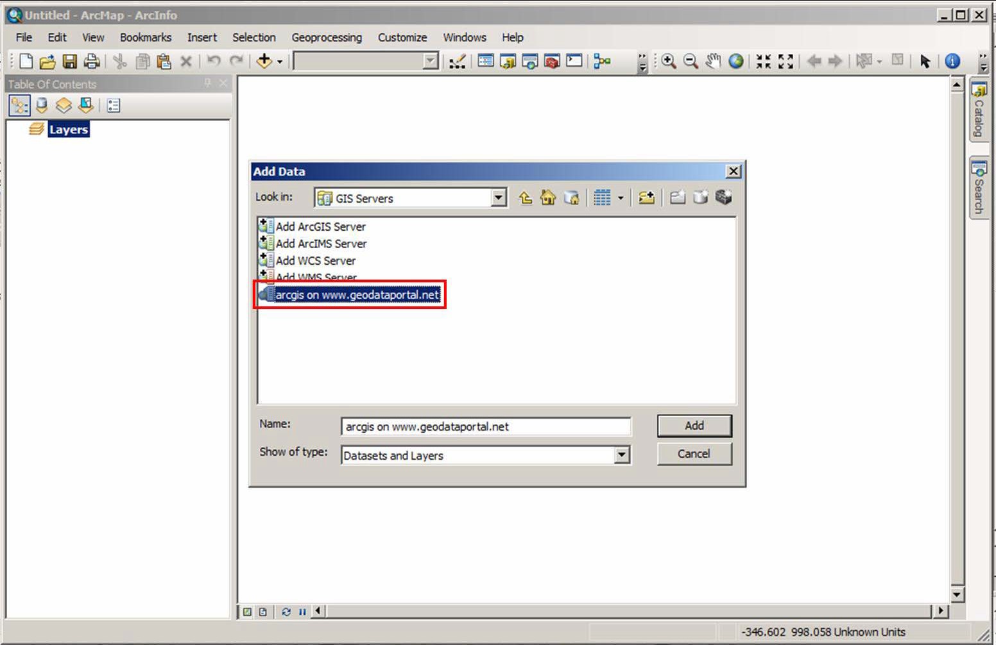Image resolution: width=996 pixels, height=645 pixels.
Task: Open the Add Data dropdown arrow
Action: (x=280, y=62)
